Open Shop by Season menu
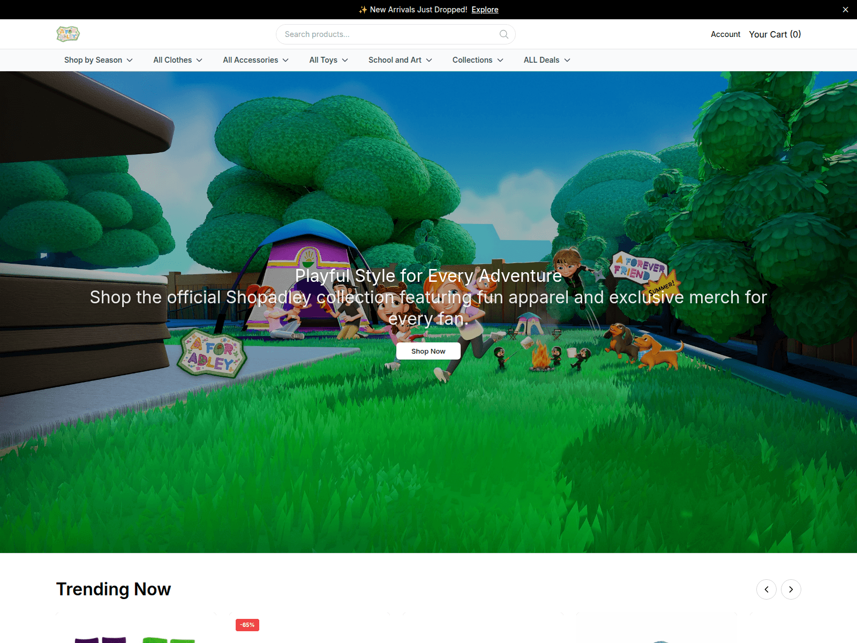This screenshot has height=643, width=857. pyautogui.click(x=99, y=60)
